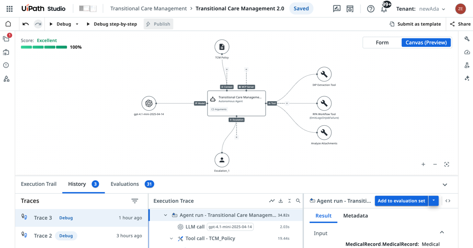Open project explorer with red badge

[x=6, y=39]
